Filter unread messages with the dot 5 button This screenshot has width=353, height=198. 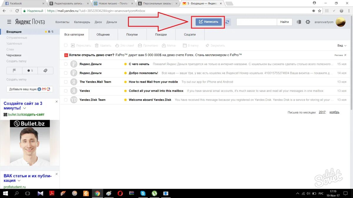[30, 70]
